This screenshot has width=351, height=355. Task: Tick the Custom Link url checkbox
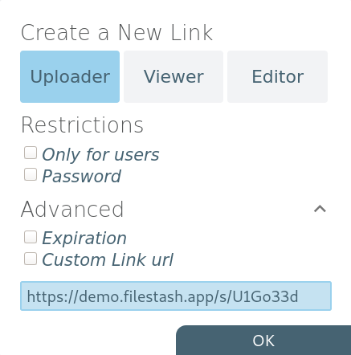pyautogui.click(x=31, y=259)
